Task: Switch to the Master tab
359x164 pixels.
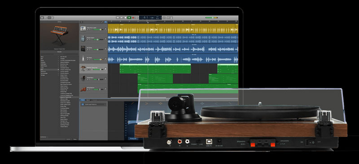Action: [x=88, y=100]
